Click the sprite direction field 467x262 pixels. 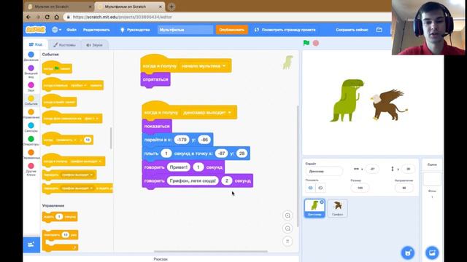point(404,188)
